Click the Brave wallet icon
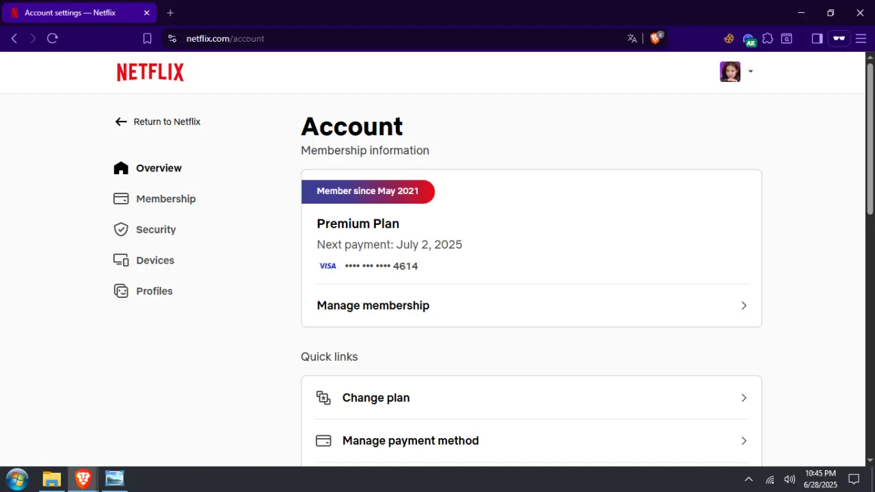875x492 pixels. pyautogui.click(x=787, y=39)
